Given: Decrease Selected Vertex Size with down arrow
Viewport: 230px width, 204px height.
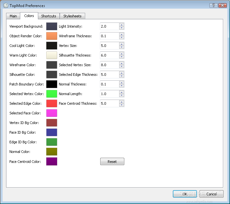Looking at the screenshot, I should pos(121,67).
